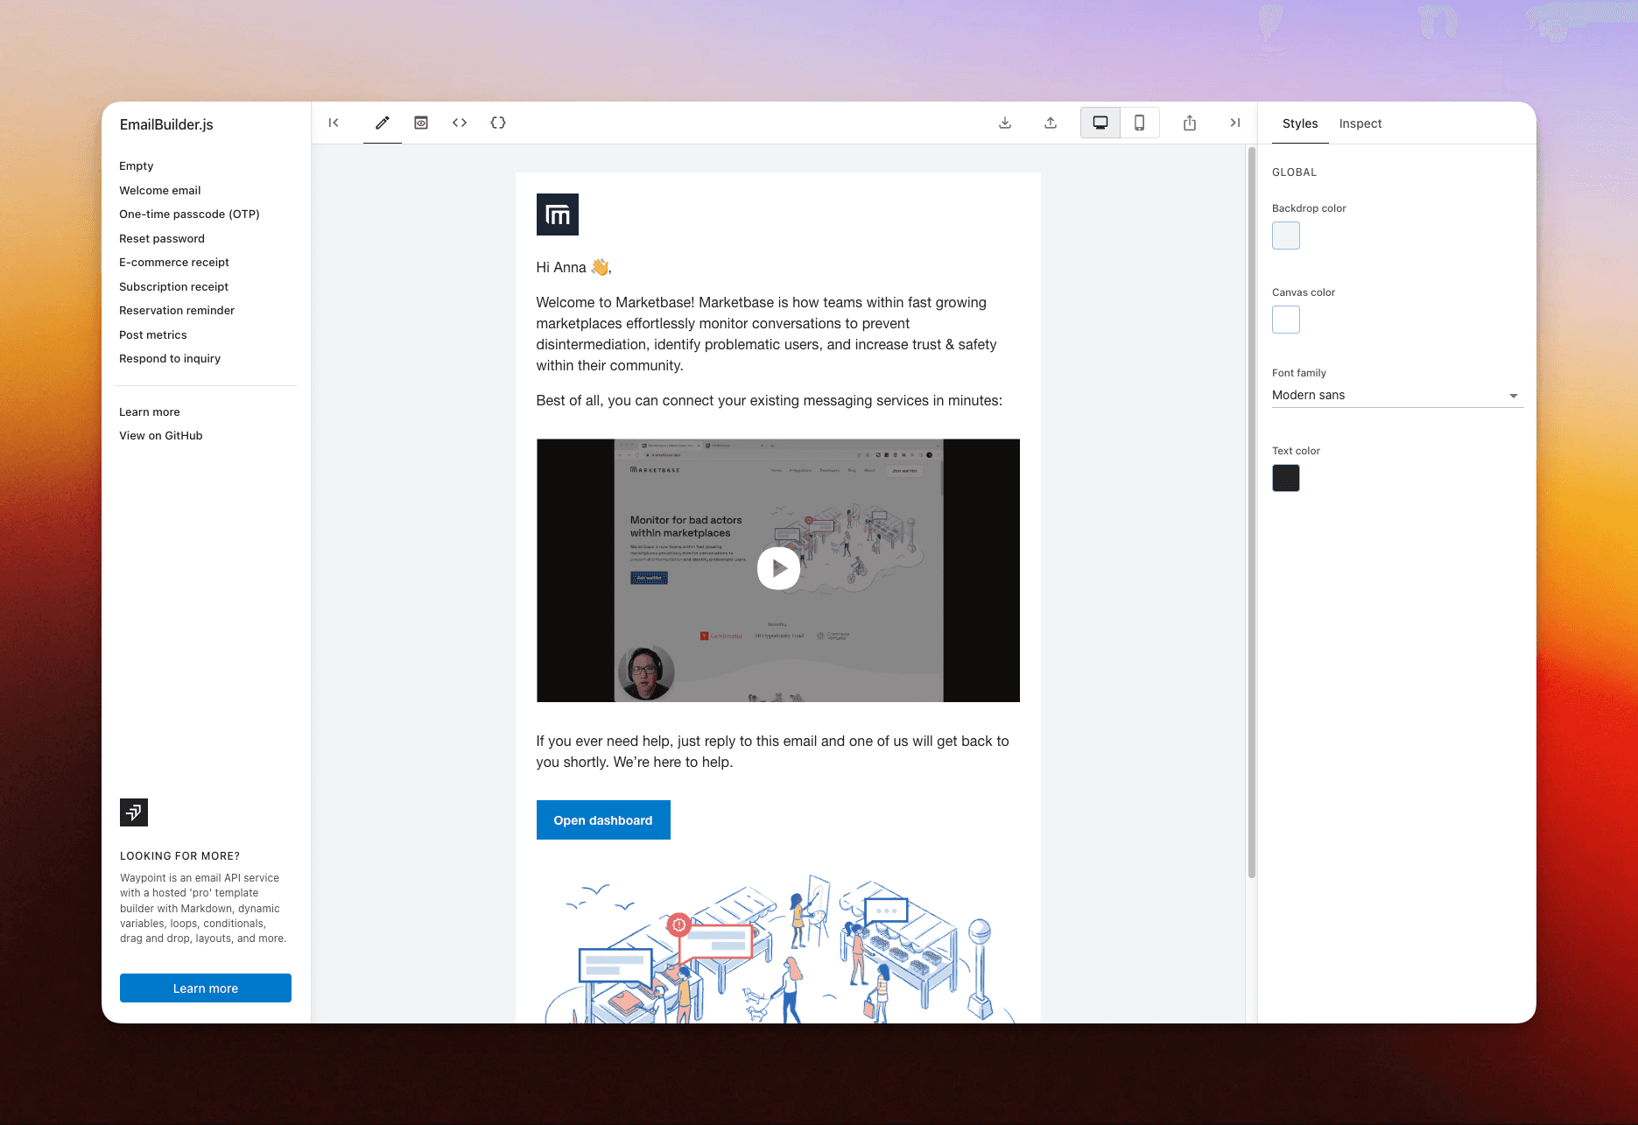Screen dimensions: 1638x1125
Task: Click the download JSON icon
Action: [x=1005, y=123]
